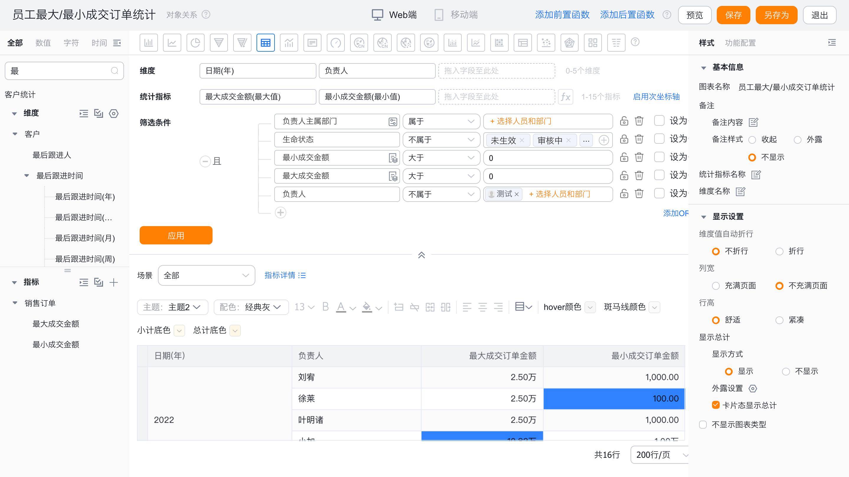Enable the 不显示图表类型 checkbox
849x477 pixels.
pyautogui.click(x=703, y=424)
